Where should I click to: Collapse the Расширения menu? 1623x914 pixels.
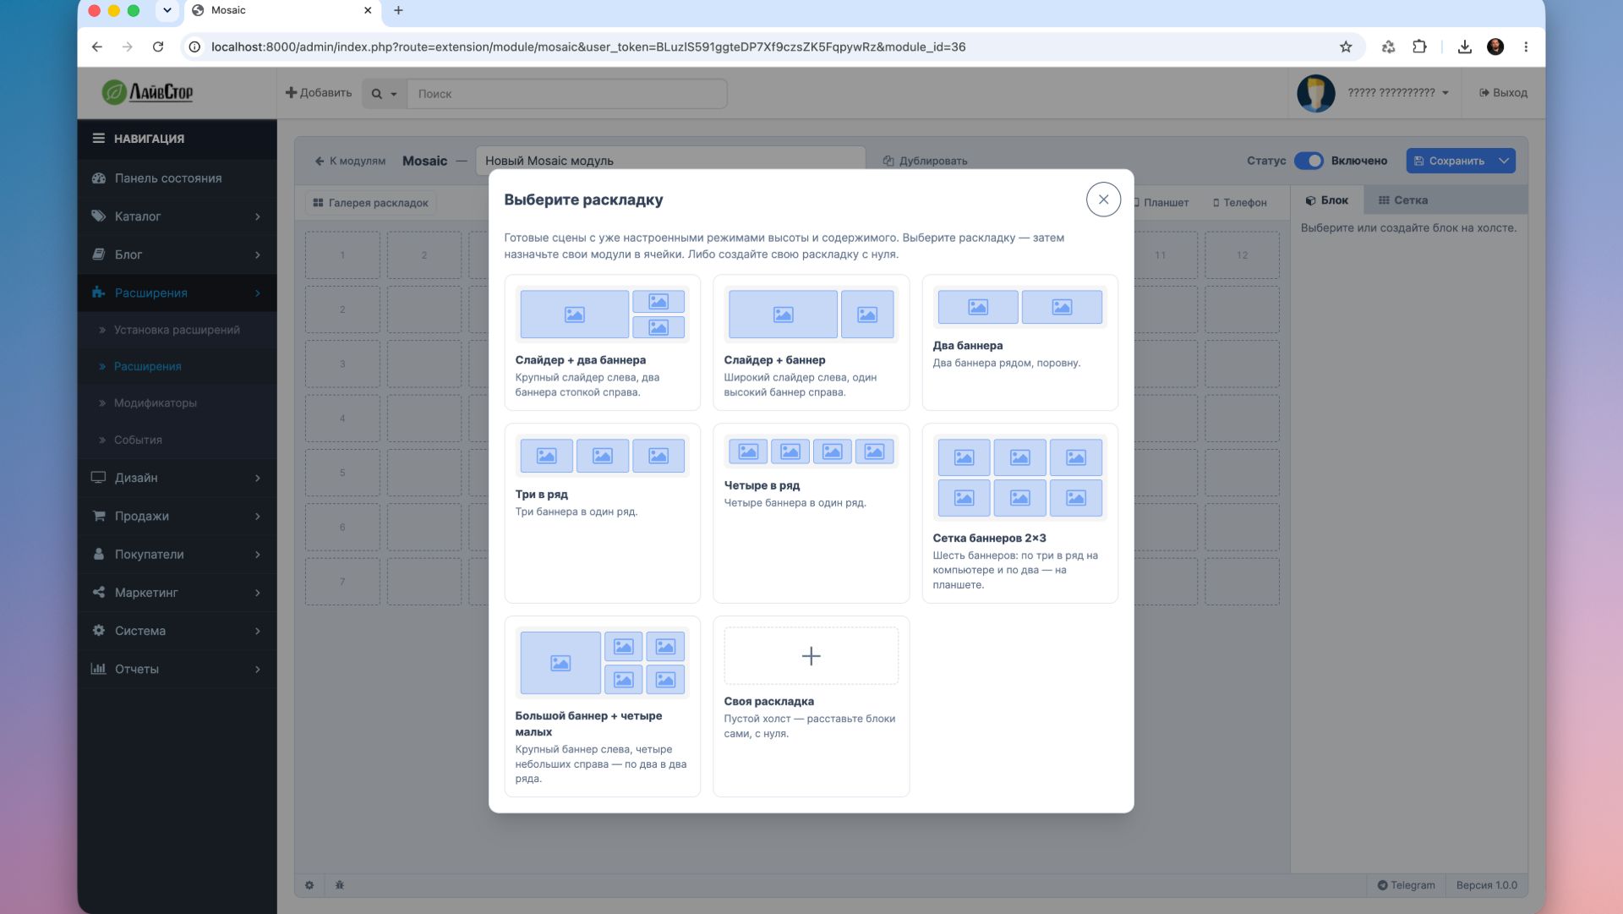click(177, 293)
